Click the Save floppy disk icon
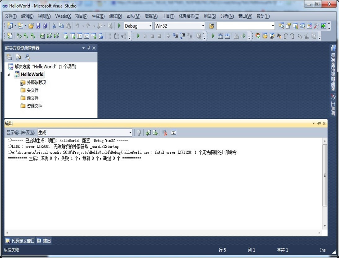The width and height of the screenshot is (339, 258). [x=38, y=26]
